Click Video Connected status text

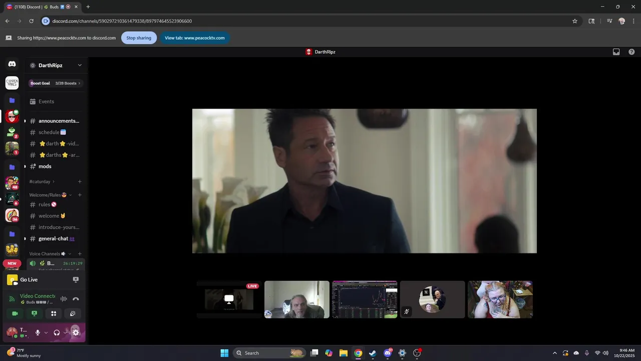(38, 296)
